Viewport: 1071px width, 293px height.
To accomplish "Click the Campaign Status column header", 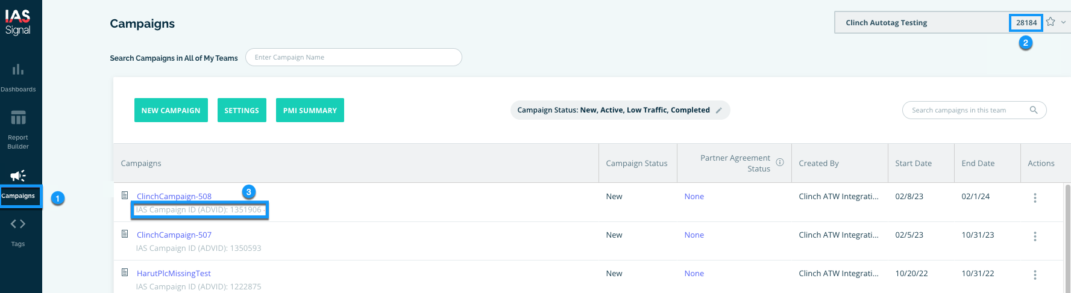I will [x=637, y=163].
